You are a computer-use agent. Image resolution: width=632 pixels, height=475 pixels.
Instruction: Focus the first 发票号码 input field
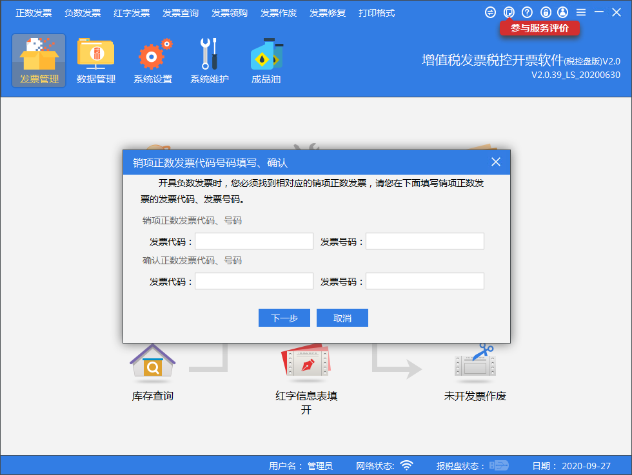pyautogui.click(x=425, y=241)
